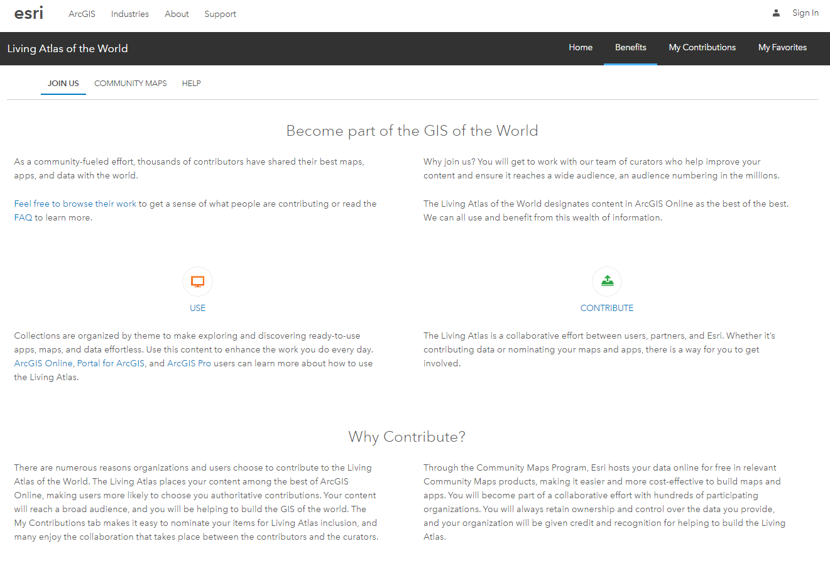
Task: Click 'Become part of the GIS of the World' heading
Action: pyautogui.click(x=412, y=131)
